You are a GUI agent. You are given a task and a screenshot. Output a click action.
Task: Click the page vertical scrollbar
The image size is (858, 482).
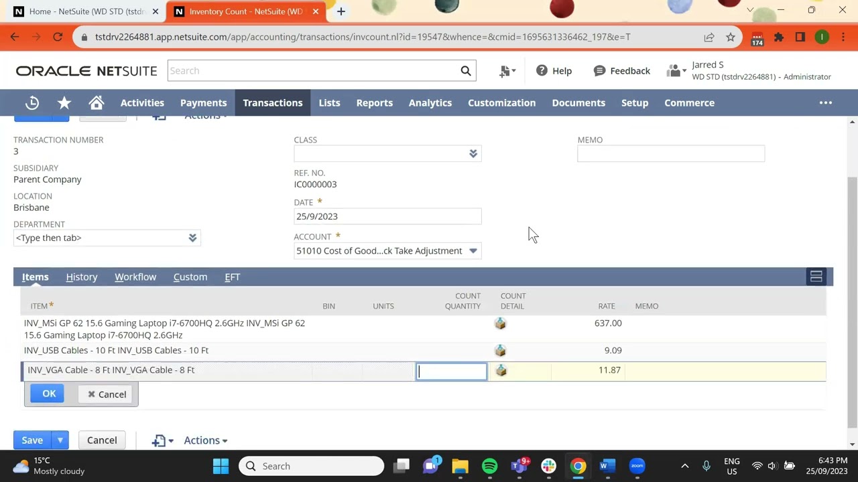click(x=852, y=303)
